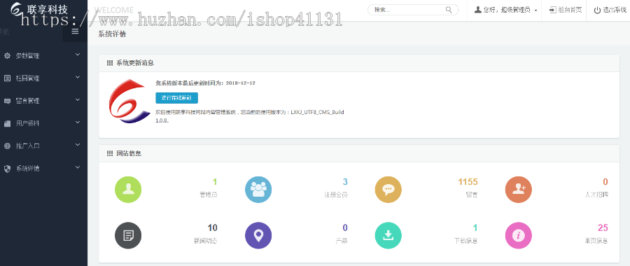Click the WELCOME header text
The image size is (630, 266).
[x=113, y=10]
